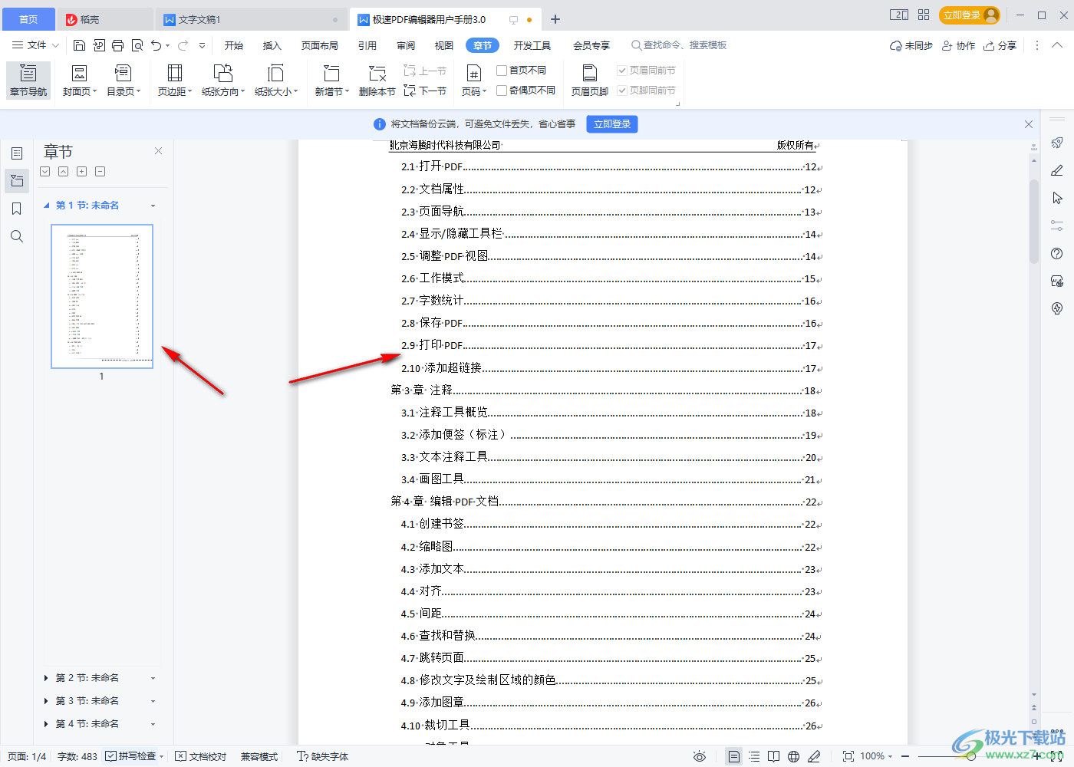Image resolution: width=1074 pixels, height=767 pixels.
Task: Open the 页眉页脚 header and footer tool
Action: pyautogui.click(x=589, y=81)
